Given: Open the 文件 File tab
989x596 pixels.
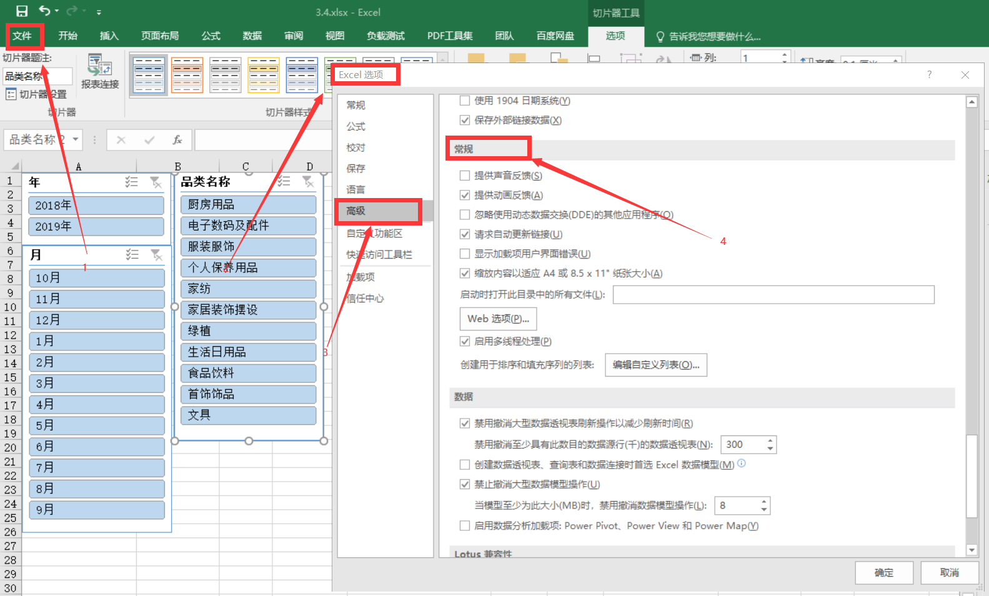Looking at the screenshot, I should tap(22, 36).
